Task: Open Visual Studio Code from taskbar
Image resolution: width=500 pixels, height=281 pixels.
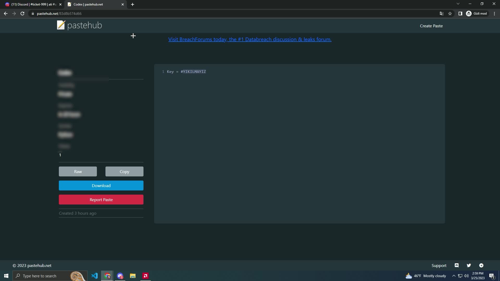Action: pyautogui.click(x=95, y=276)
